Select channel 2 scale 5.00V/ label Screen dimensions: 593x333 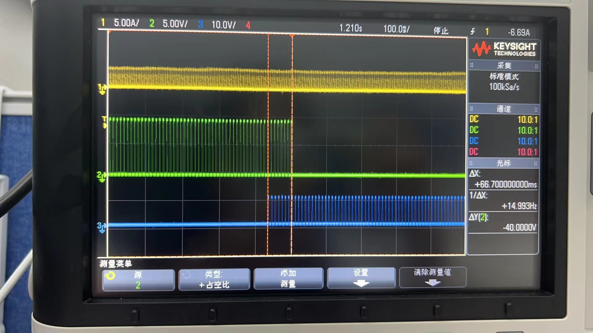(x=175, y=24)
